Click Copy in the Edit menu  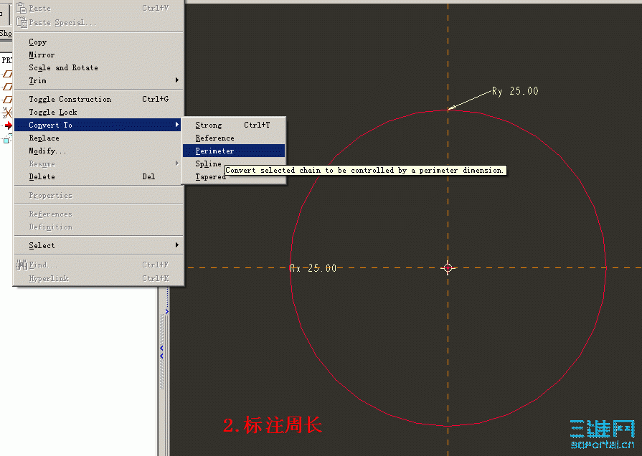(x=37, y=42)
